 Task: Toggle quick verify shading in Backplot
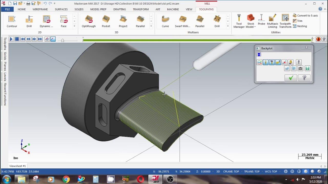[x=290, y=62]
